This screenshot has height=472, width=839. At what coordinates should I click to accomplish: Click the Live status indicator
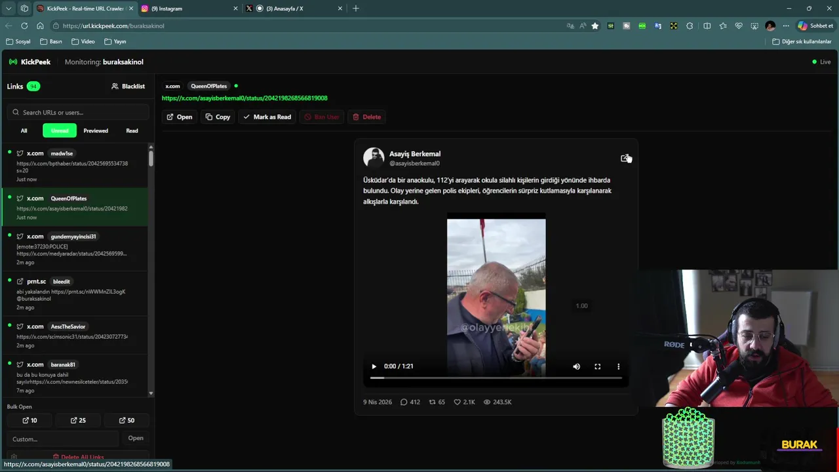(821, 62)
